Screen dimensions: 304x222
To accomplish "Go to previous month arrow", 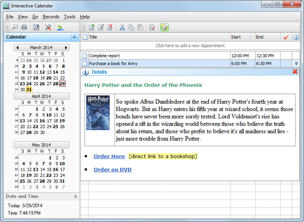I will point(17,48).
